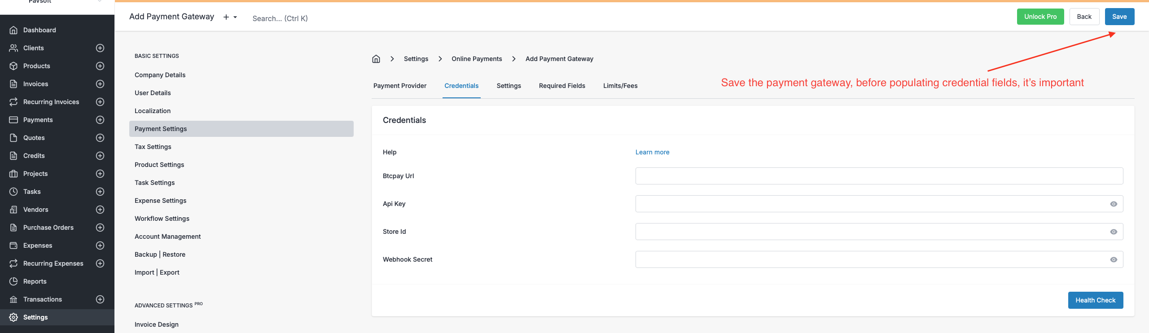Add new credit via plus icon
The image size is (1149, 333).
(100, 156)
